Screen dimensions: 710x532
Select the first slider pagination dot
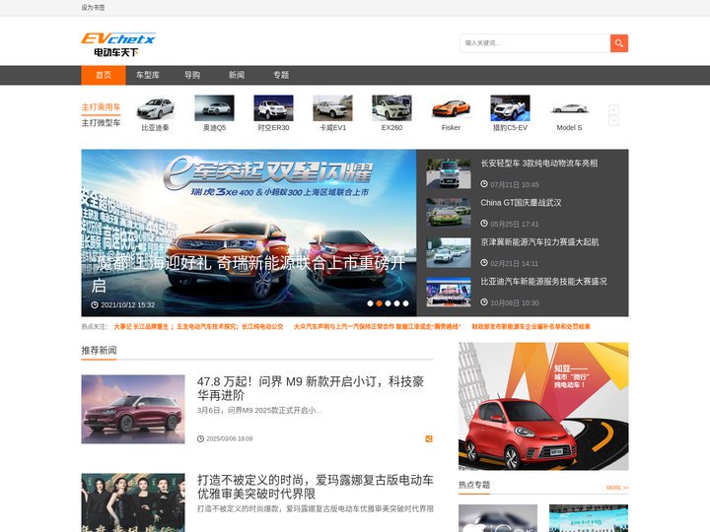[x=370, y=303]
